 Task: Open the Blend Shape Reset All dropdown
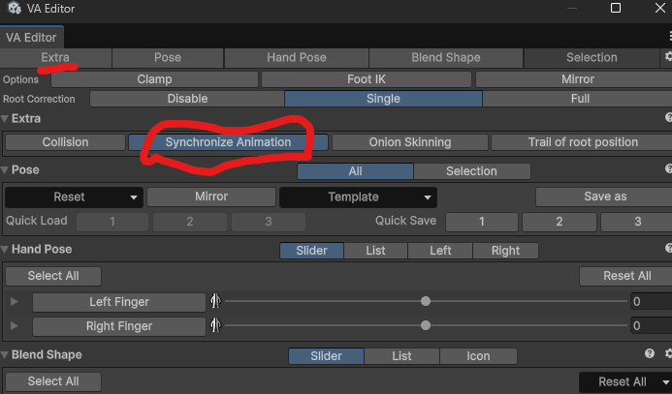625,382
